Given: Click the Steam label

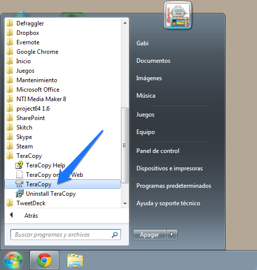Looking at the screenshot, I should pos(24,146).
